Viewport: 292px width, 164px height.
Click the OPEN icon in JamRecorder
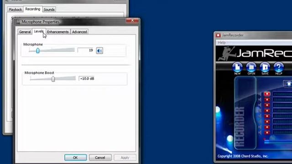(251, 67)
